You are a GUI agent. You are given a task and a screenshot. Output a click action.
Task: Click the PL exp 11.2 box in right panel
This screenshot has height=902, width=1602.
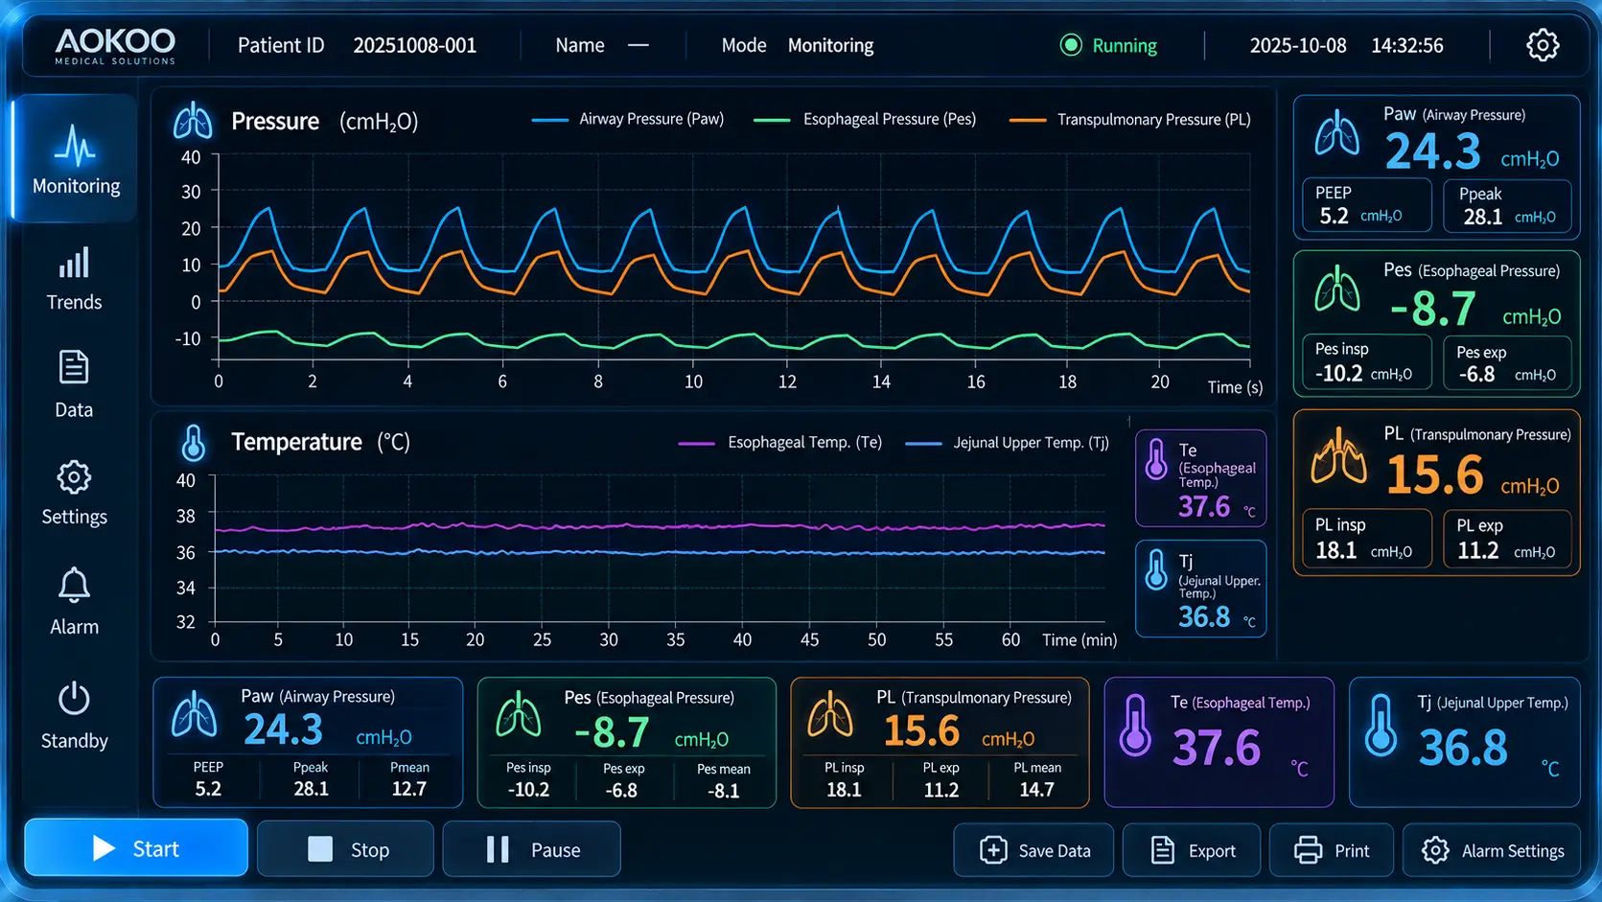tap(1508, 538)
